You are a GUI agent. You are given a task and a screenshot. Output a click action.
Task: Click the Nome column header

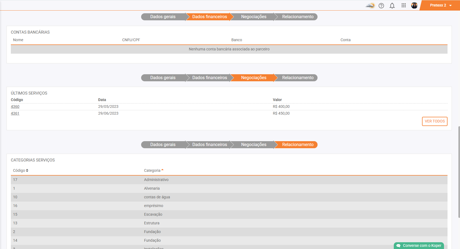pyautogui.click(x=18, y=40)
